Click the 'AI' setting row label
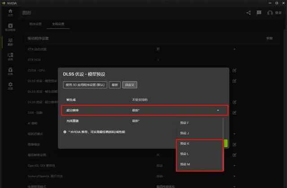 pyautogui.click(x=33, y=123)
